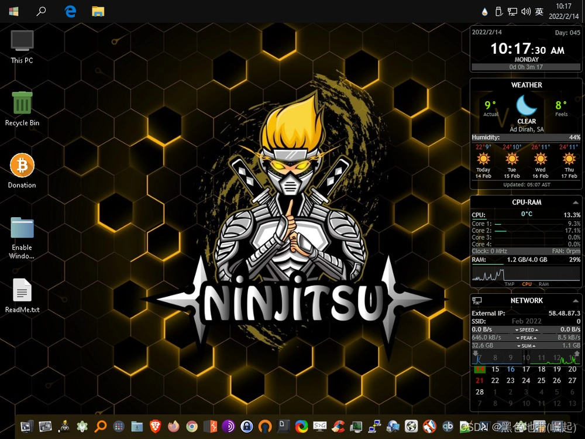Toggle the SPEED sort arrows in Network widget
The width and height of the screenshot is (585, 439).
pyautogui.click(x=526, y=330)
